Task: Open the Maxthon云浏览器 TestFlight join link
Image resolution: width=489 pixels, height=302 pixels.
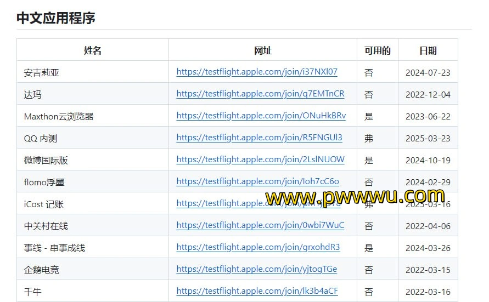Action: 261,116
